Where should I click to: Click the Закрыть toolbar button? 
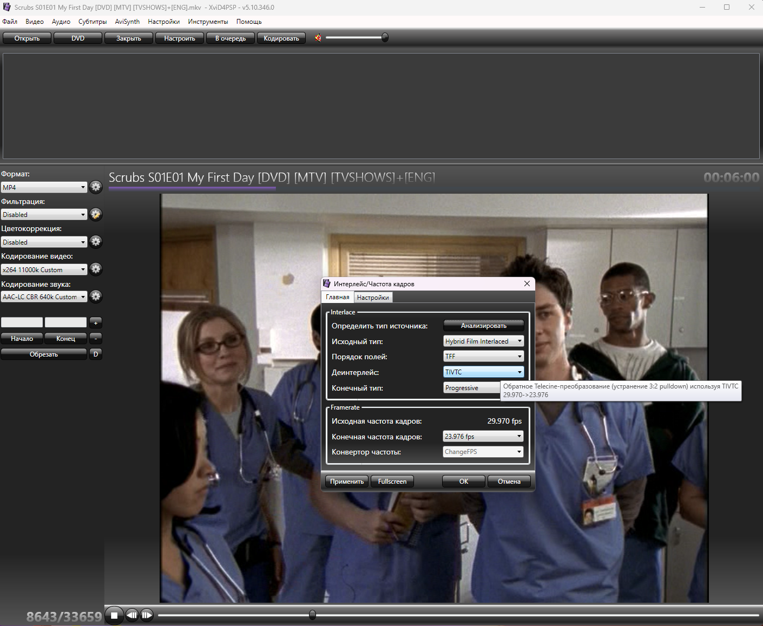(129, 38)
